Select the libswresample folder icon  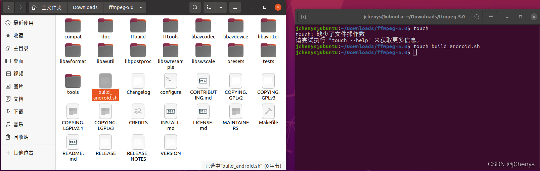171,50
